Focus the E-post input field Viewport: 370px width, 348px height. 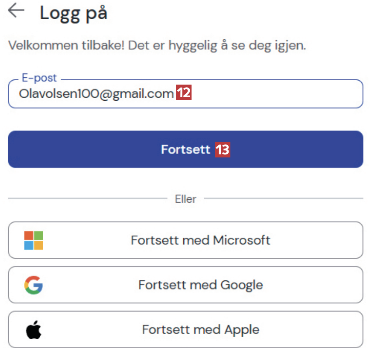[262, 94]
